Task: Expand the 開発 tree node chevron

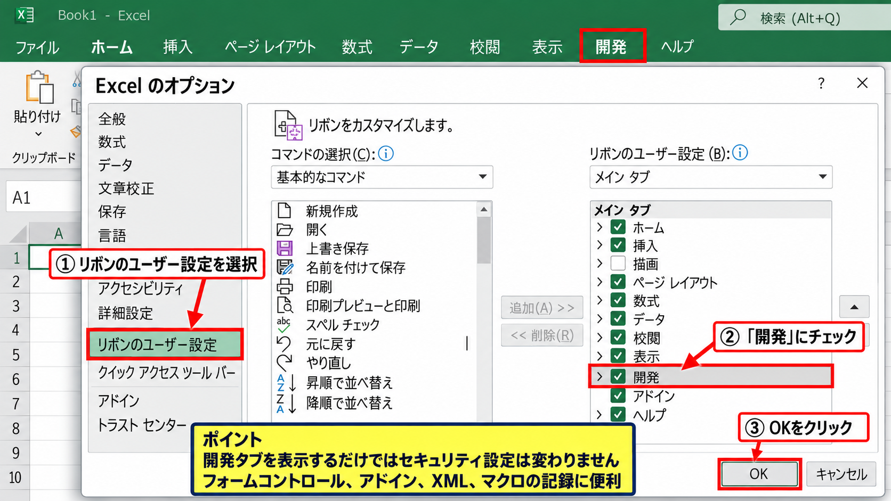Action: (600, 376)
